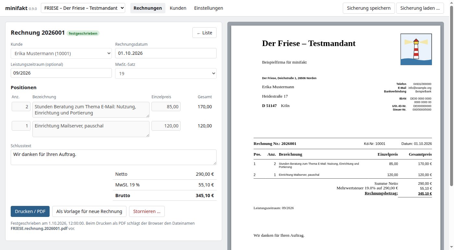The width and height of the screenshot is (454, 250).
Task: Focus the Leistungszeitraum field 09/2026
Action: coord(61,73)
